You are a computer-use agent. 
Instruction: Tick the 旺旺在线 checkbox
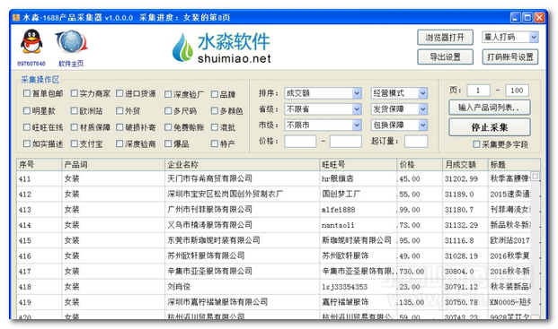click(27, 127)
